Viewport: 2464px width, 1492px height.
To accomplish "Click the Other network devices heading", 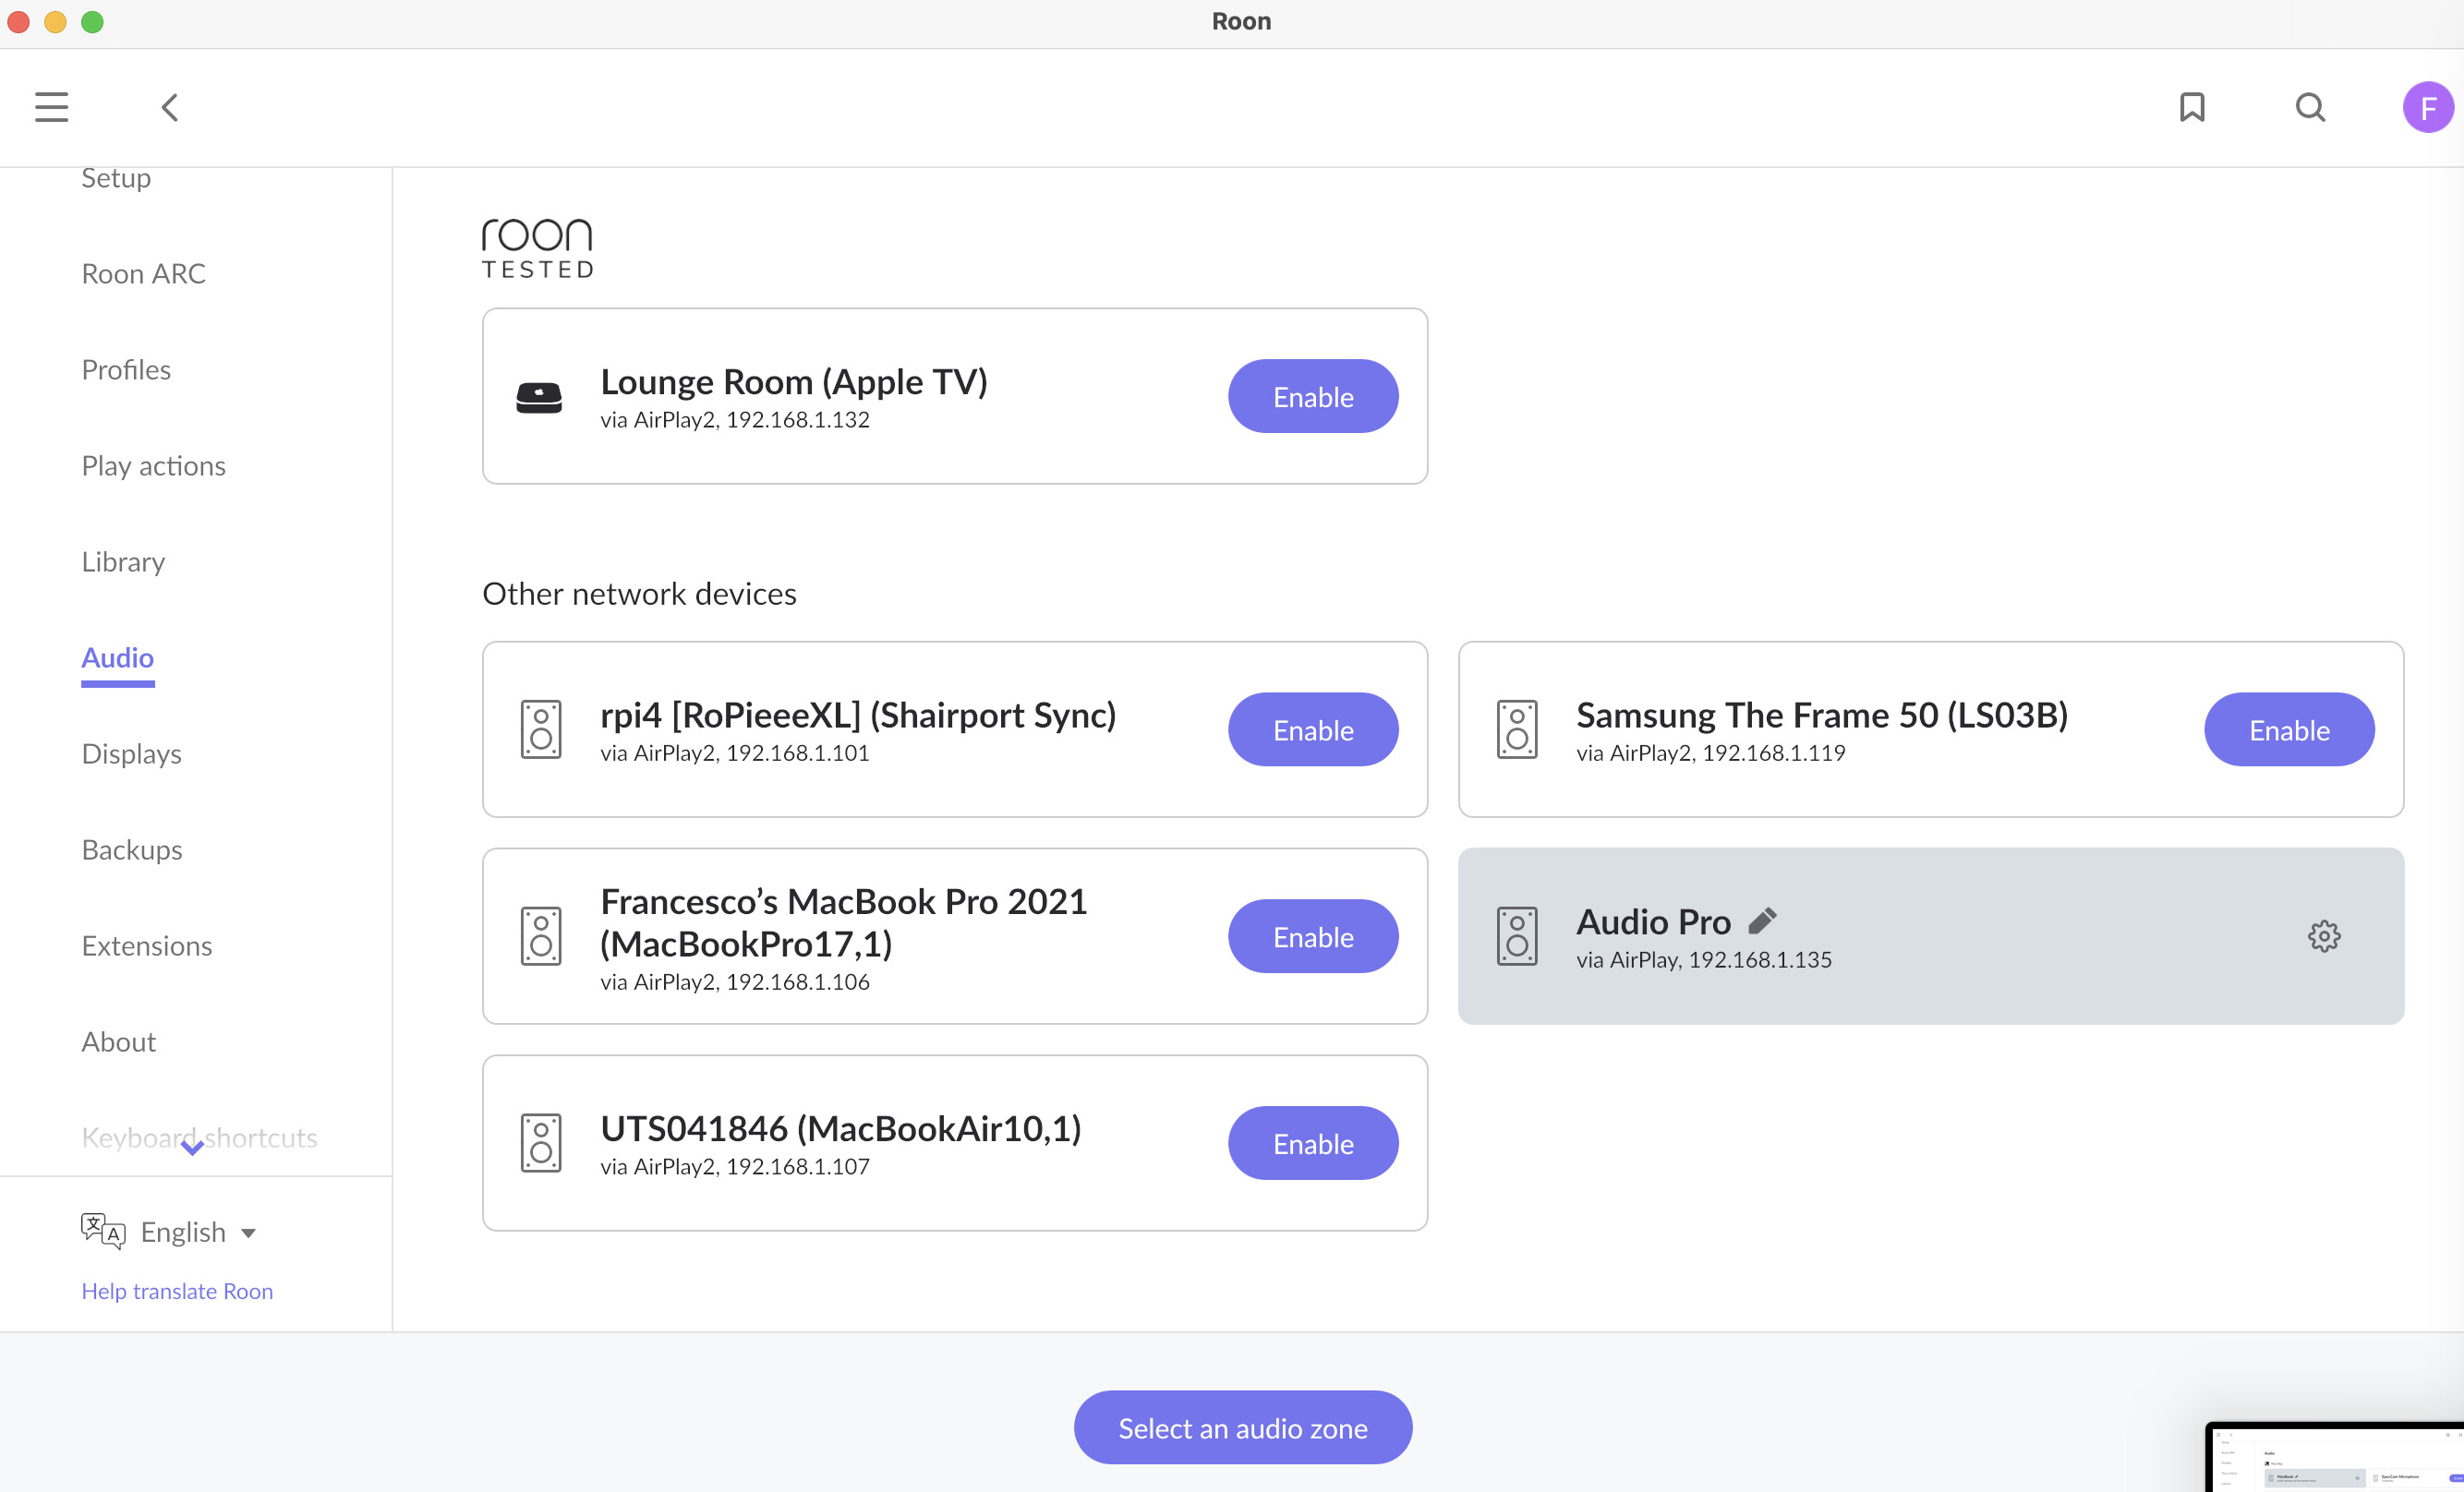I will click(639, 594).
